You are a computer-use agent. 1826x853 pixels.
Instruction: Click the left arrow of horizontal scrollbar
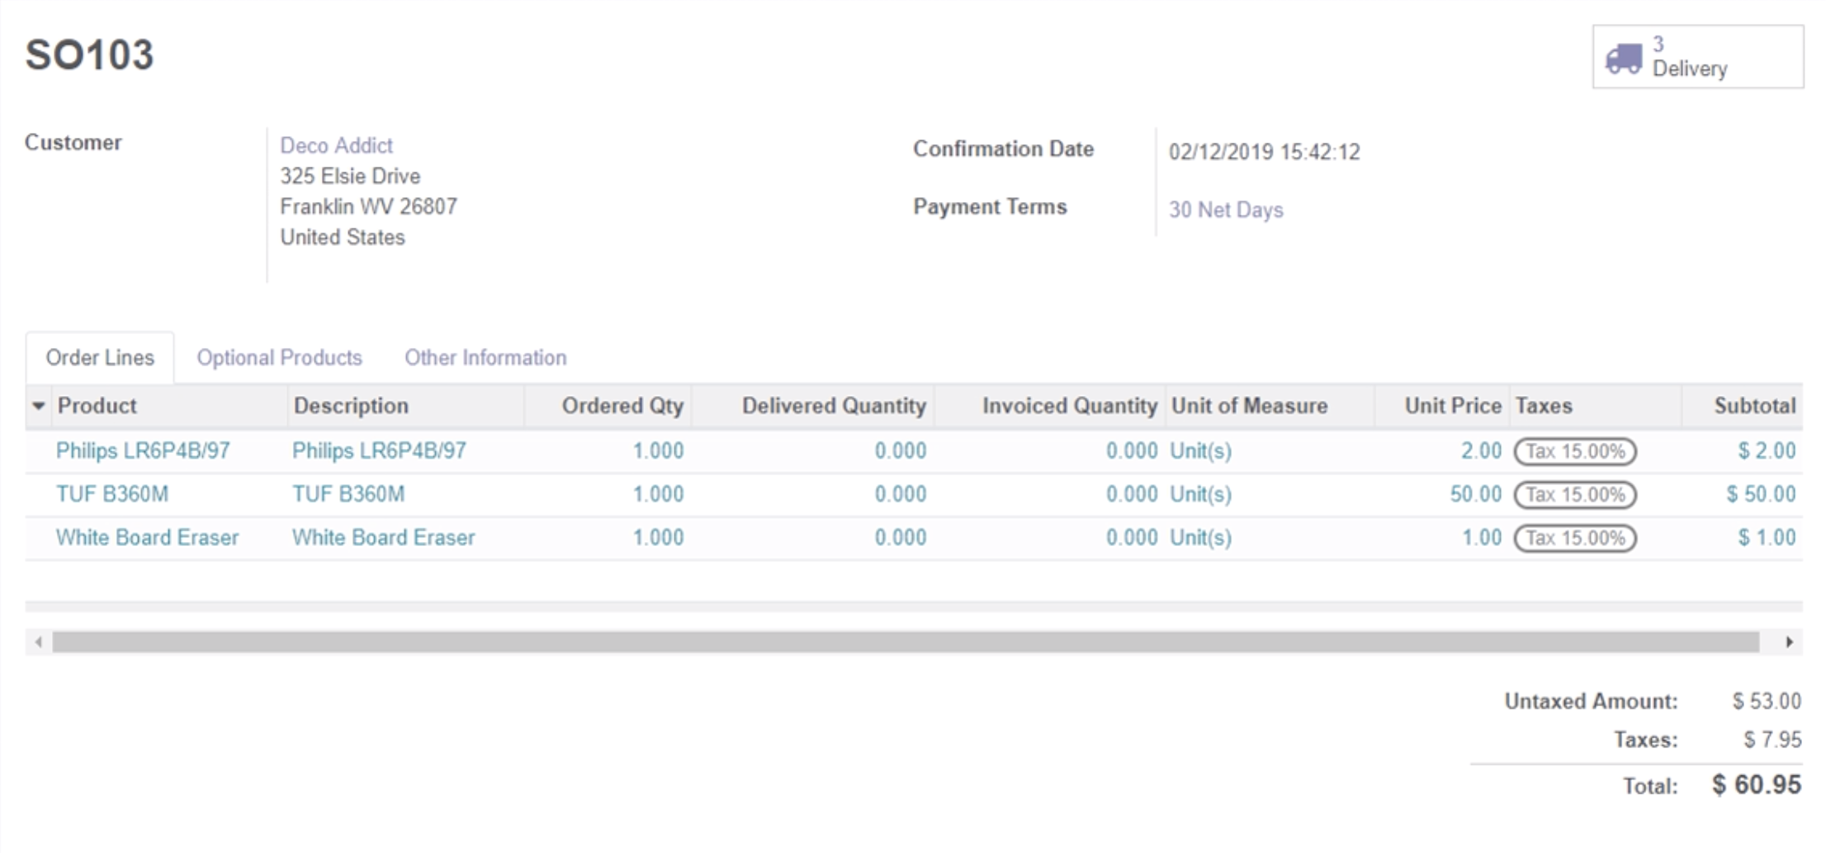coord(38,642)
